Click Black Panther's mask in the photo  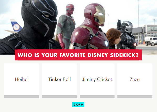coord(40,17)
